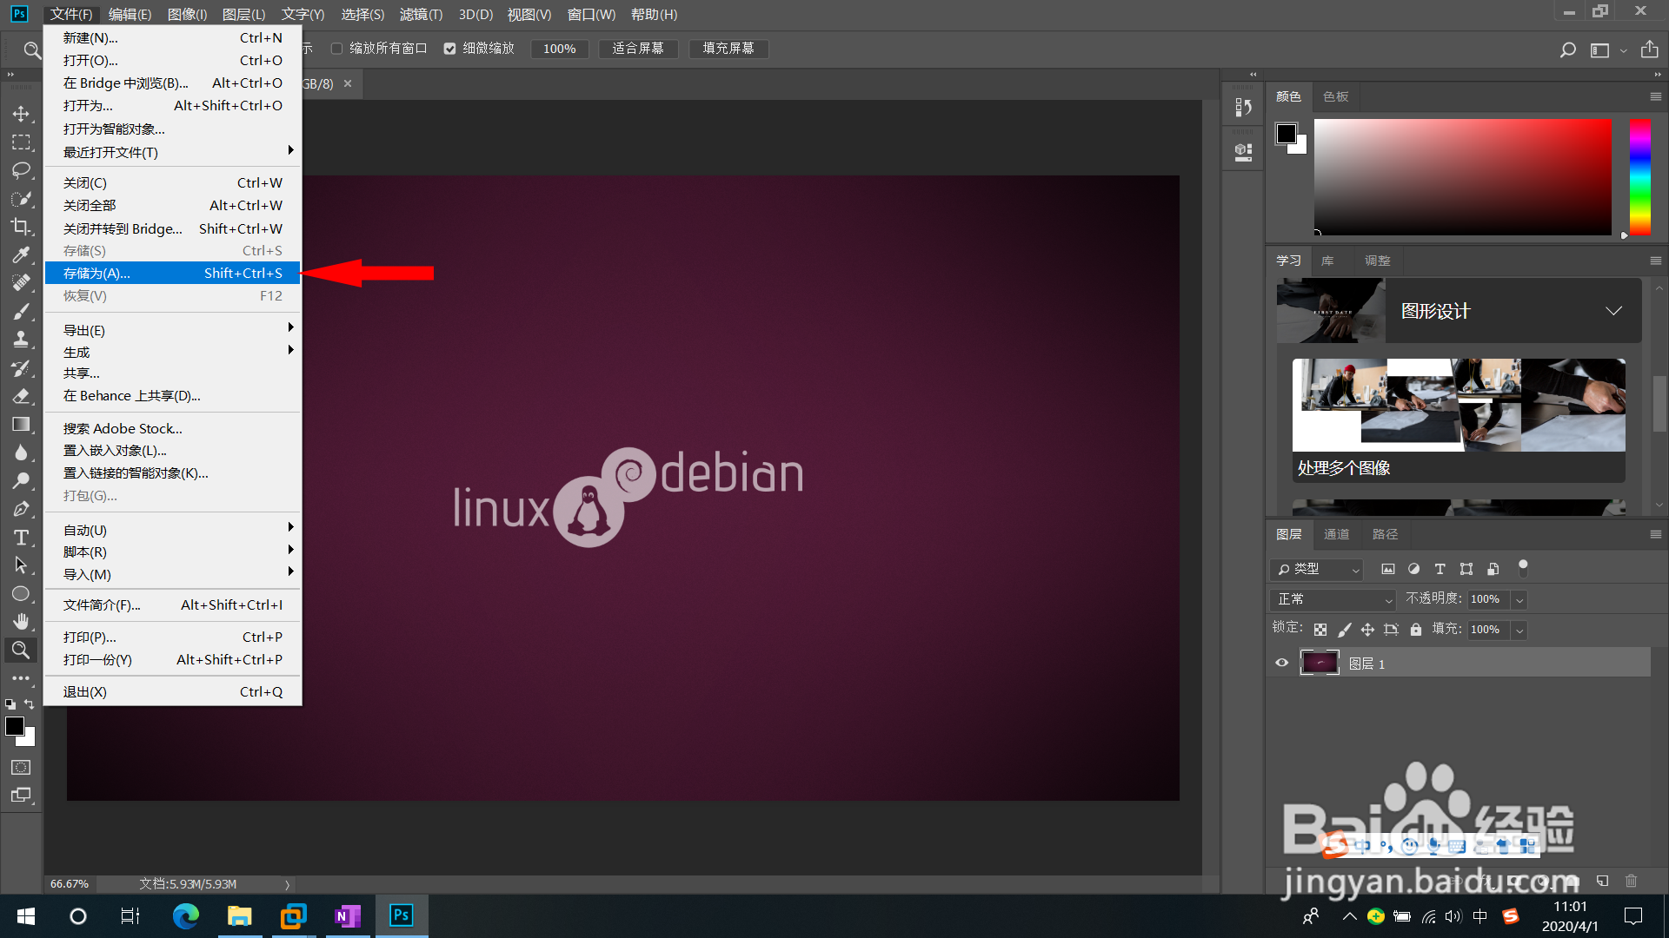Viewport: 1669px width, 938px height.
Task: Click the hue spectrum slider
Action: point(1639,177)
